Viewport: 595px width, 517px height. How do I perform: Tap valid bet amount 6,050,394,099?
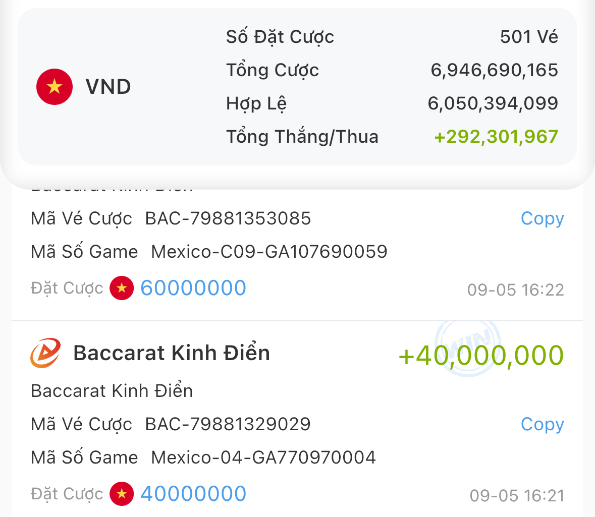493,103
